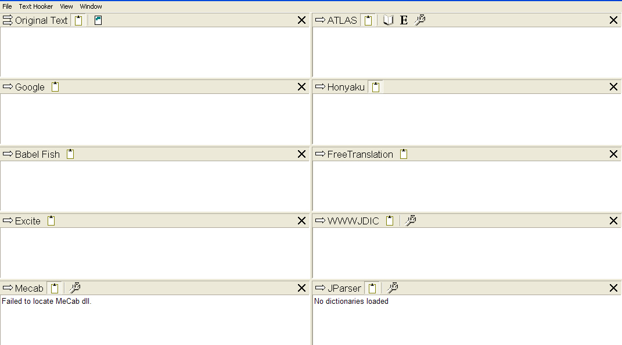This screenshot has height=345, width=622.
Task: Open ATLAS settings wrench icon
Action: click(x=420, y=20)
